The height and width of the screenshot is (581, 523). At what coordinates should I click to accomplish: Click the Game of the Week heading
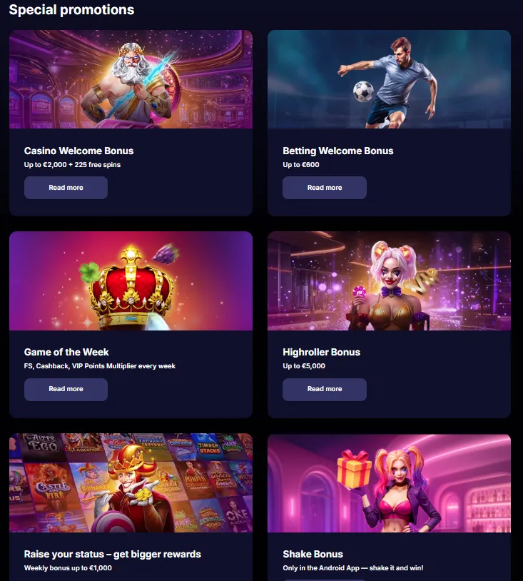66,352
